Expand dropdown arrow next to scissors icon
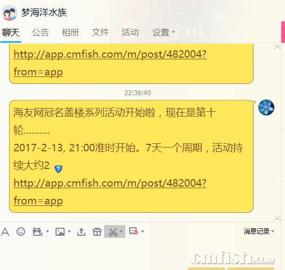The image size is (285, 270). 121,232
